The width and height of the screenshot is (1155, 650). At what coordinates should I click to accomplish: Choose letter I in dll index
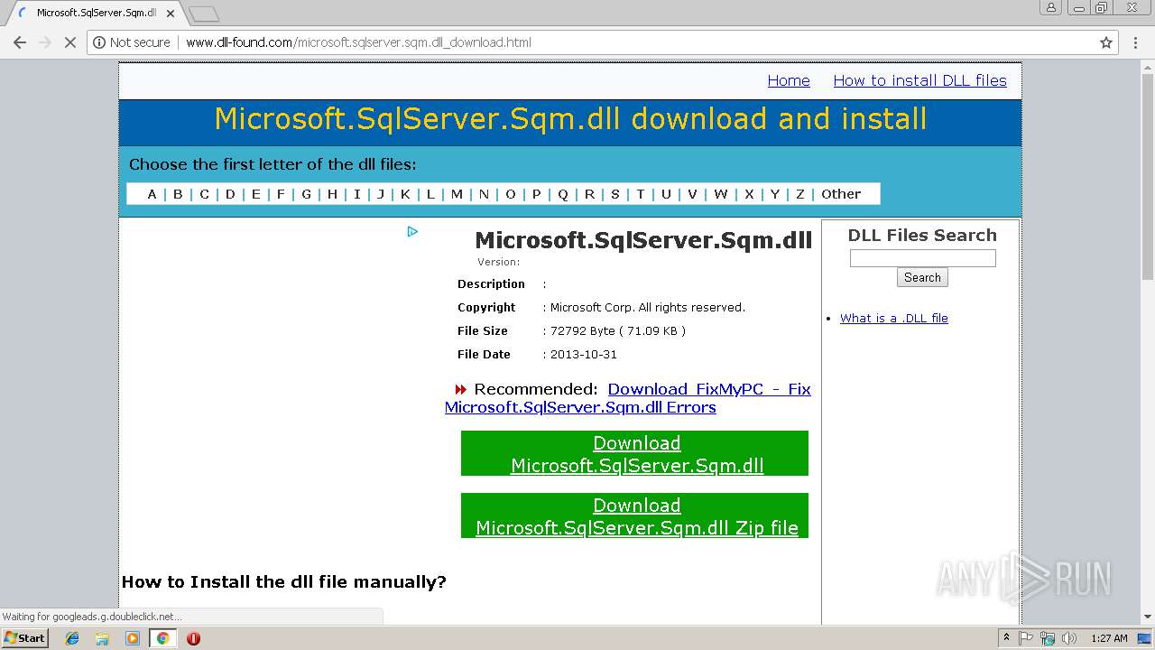click(357, 194)
